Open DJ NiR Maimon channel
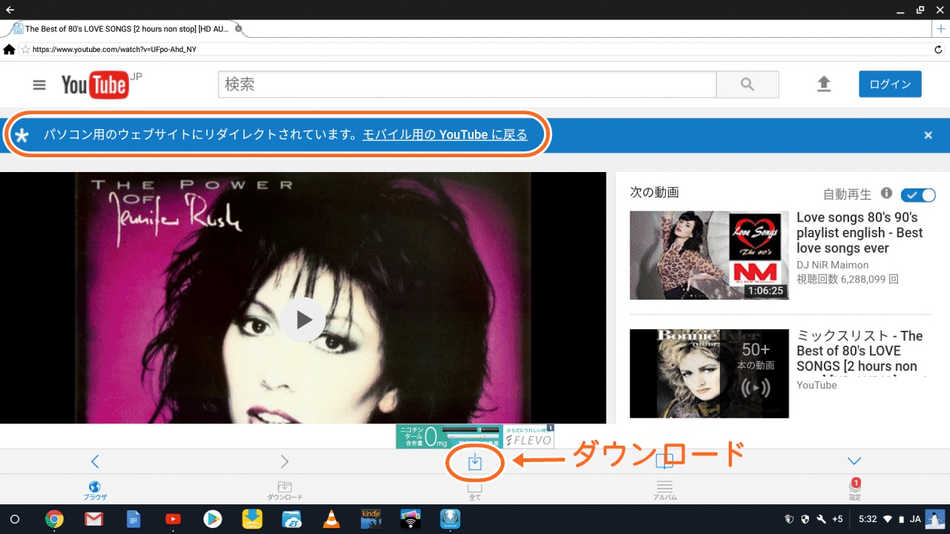The height and width of the screenshot is (534, 950). pyautogui.click(x=832, y=265)
